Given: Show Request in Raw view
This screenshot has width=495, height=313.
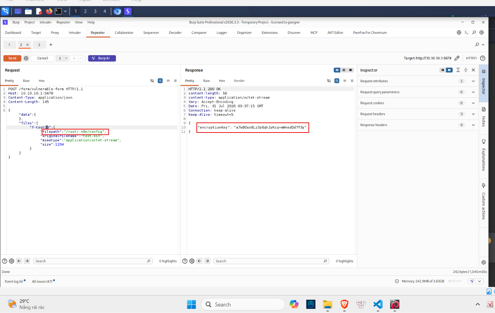Looking at the screenshot, I should 26,81.
